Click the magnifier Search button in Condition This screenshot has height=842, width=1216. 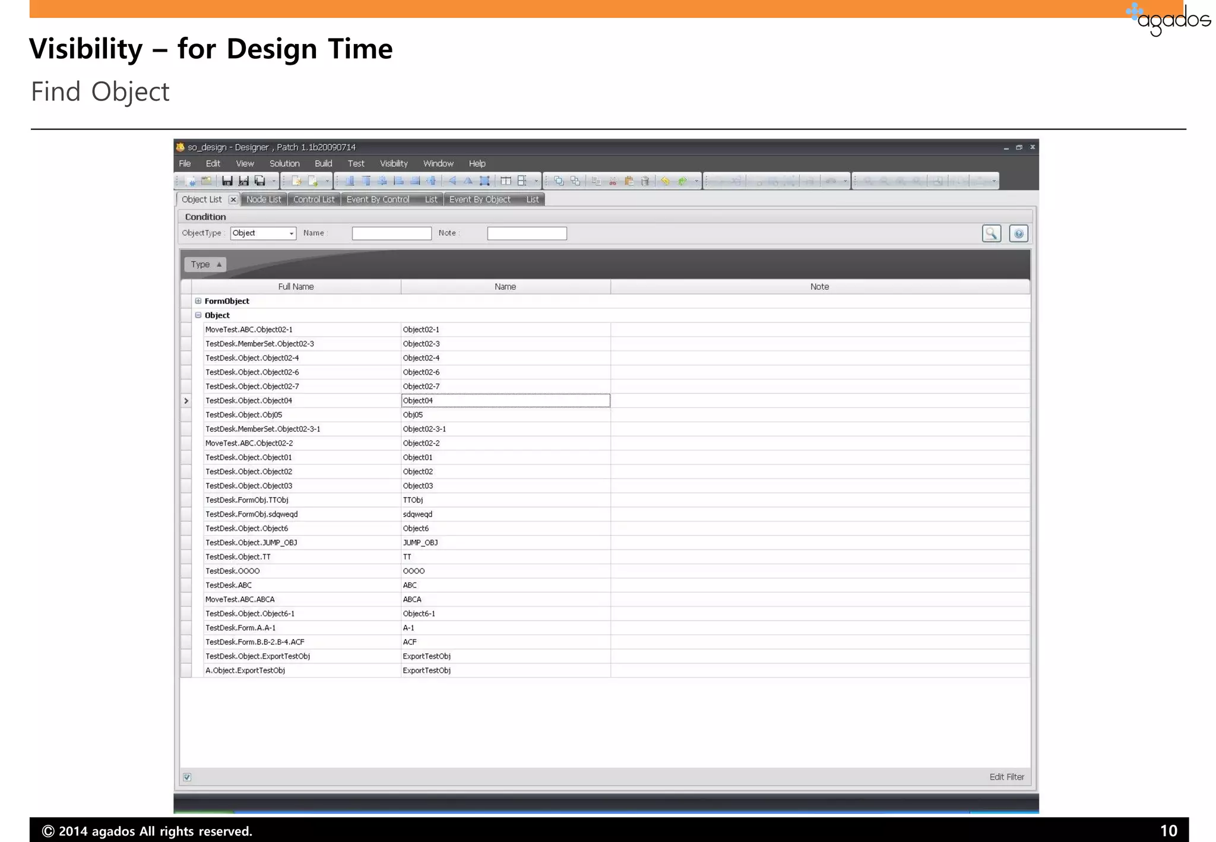pos(991,233)
